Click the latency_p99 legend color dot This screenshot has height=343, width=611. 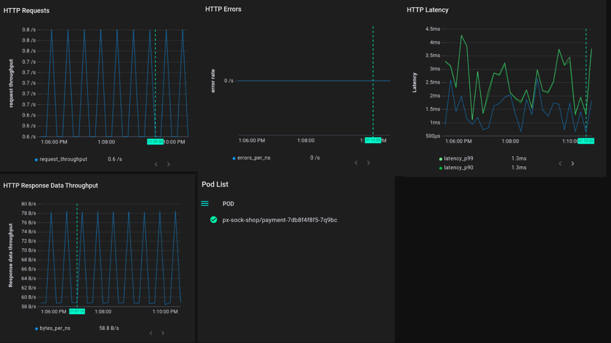click(441, 158)
